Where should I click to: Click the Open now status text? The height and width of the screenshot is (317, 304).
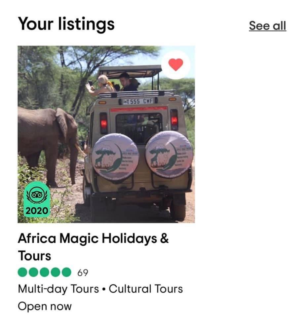[x=45, y=306]
